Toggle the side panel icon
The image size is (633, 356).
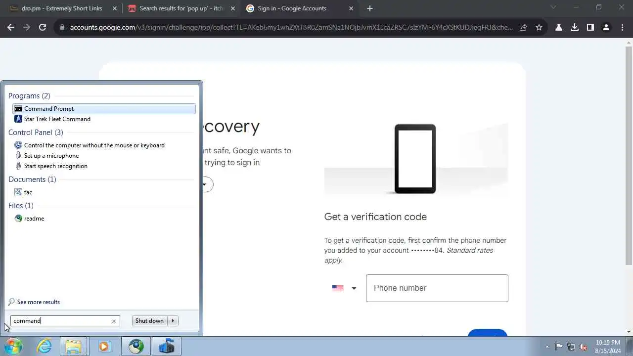click(590, 28)
